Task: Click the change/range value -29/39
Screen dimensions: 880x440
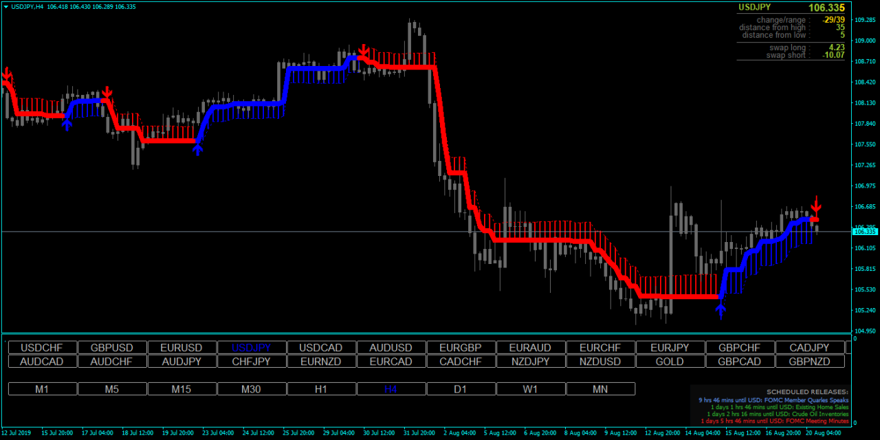Action: click(832, 20)
